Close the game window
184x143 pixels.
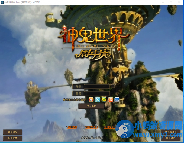click(179, 2)
